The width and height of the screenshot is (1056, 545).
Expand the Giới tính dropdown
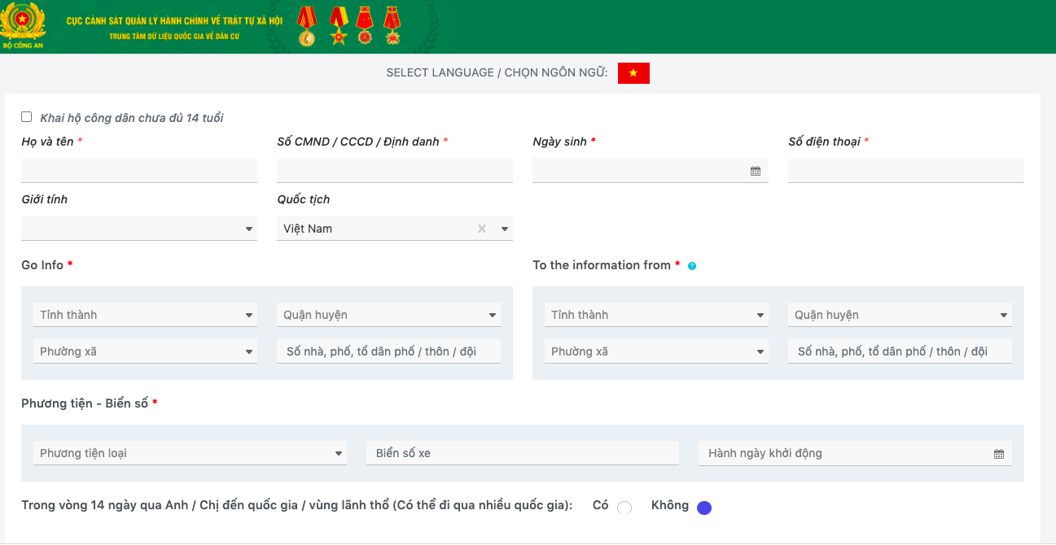tap(139, 229)
